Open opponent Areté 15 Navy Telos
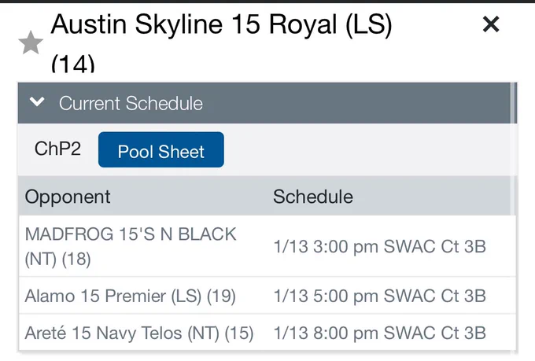The height and width of the screenshot is (361, 535). pos(139,333)
